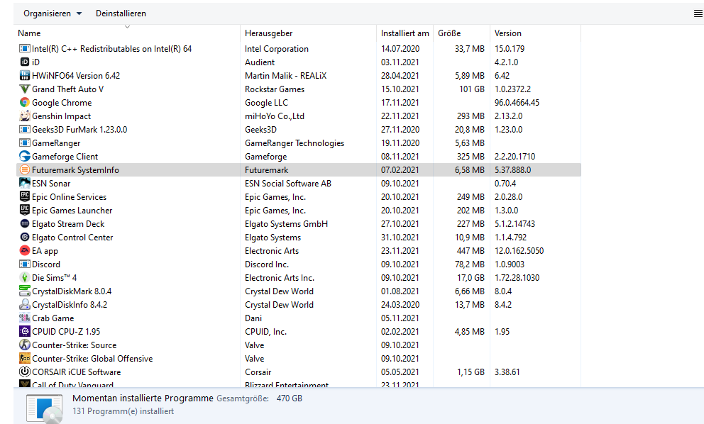Click '131 Programm(e) installiert' status text
The width and height of the screenshot is (704, 424).
123,411
